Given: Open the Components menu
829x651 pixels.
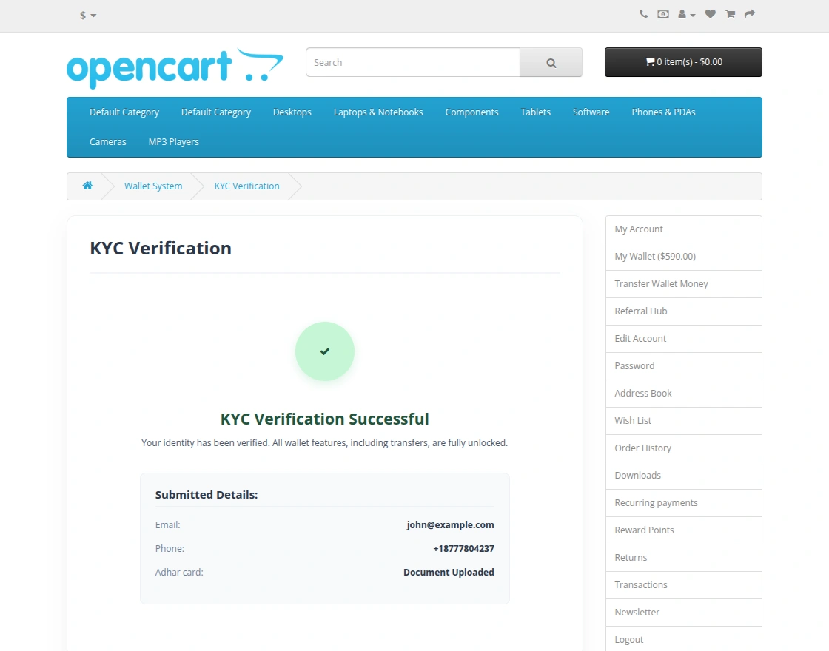Looking at the screenshot, I should (x=471, y=112).
